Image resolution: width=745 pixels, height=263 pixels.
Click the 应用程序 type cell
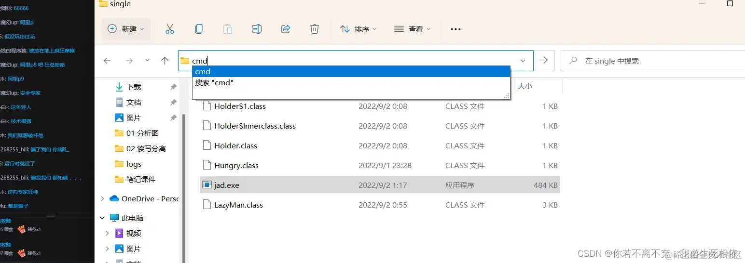tap(460, 185)
